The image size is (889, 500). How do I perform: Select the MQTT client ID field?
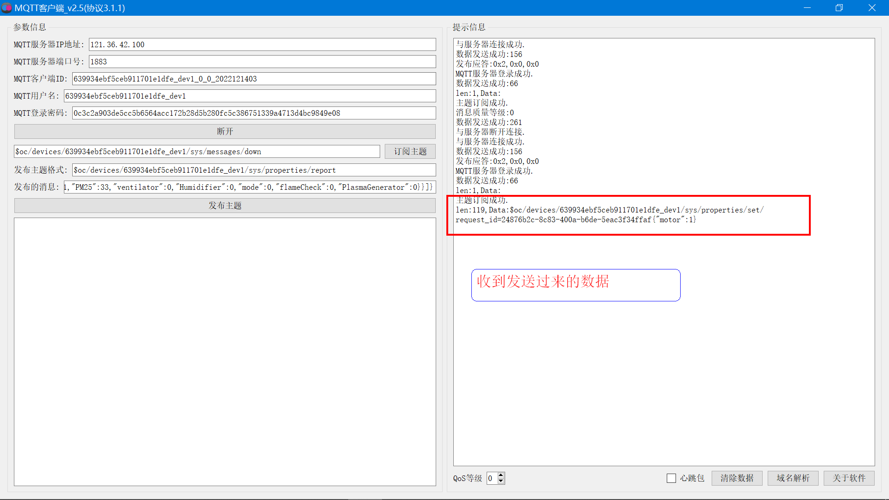click(x=254, y=79)
